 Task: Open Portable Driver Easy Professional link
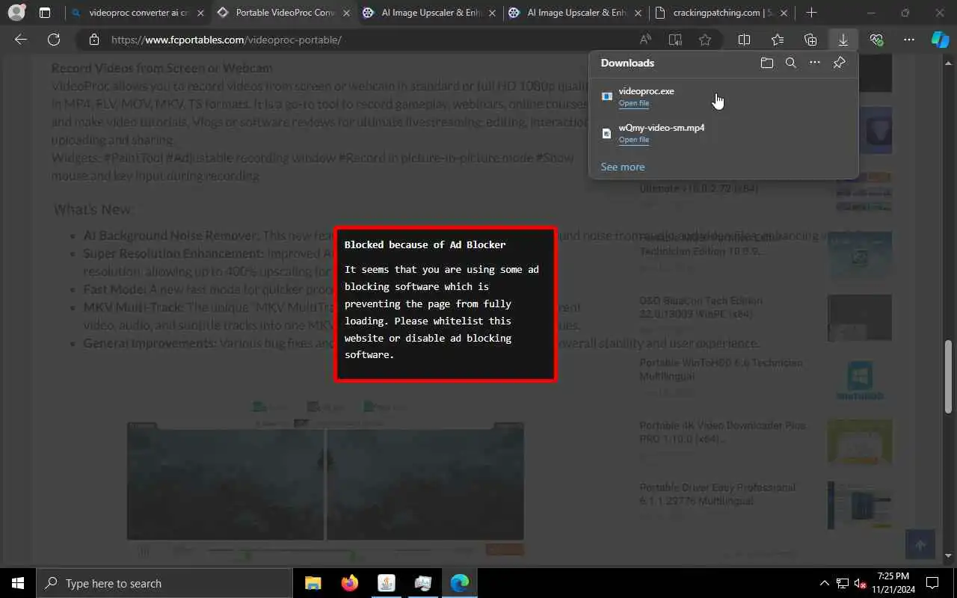coord(717,493)
